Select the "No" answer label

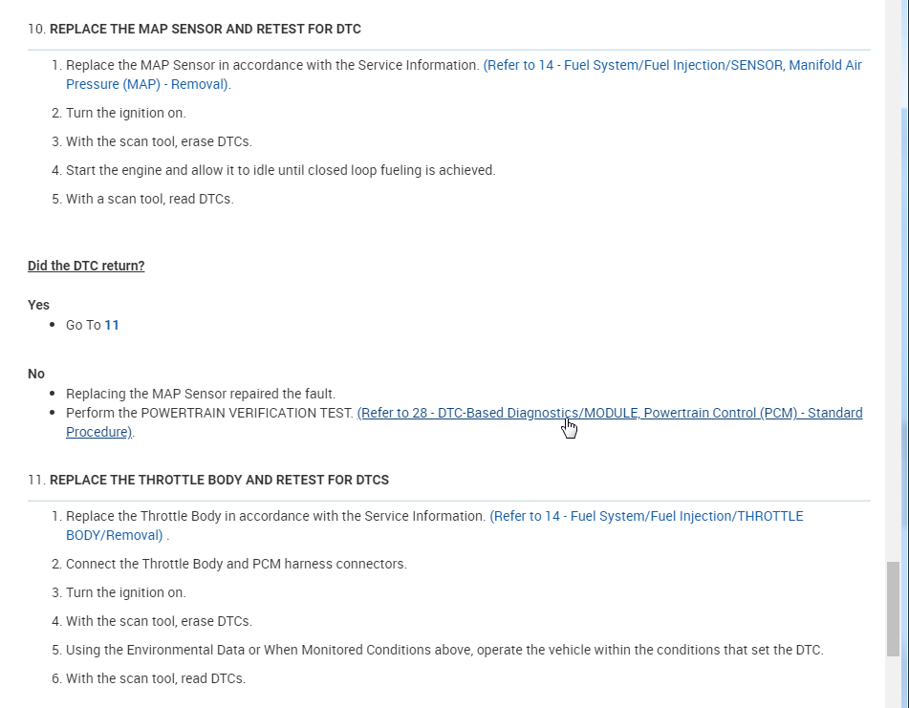pyautogui.click(x=36, y=374)
